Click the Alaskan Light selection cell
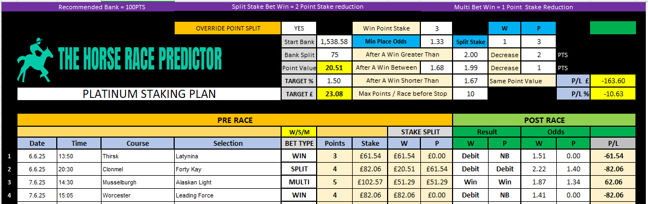 (x=228, y=182)
